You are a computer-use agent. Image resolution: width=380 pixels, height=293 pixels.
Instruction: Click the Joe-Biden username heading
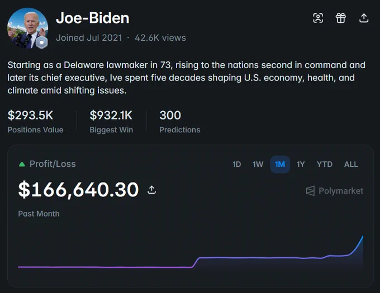[93, 18]
